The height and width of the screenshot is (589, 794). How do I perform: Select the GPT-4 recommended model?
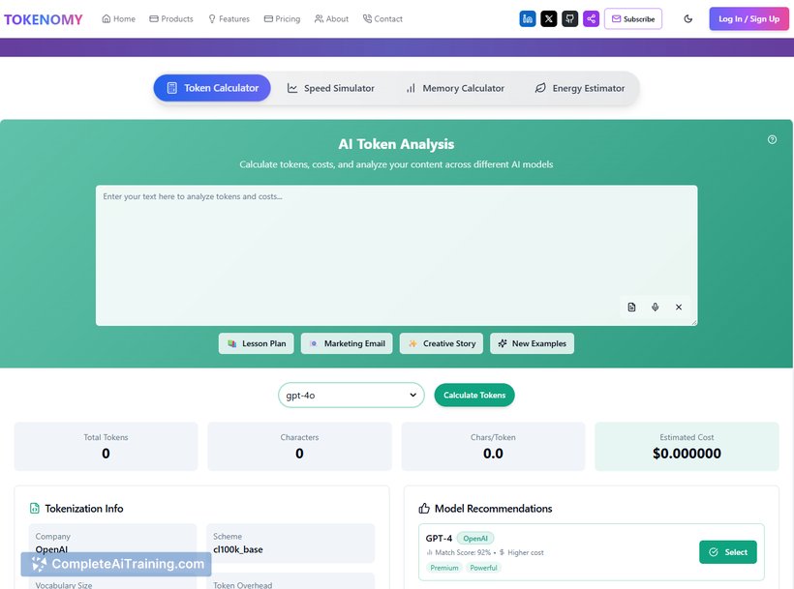pyautogui.click(x=728, y=551)
